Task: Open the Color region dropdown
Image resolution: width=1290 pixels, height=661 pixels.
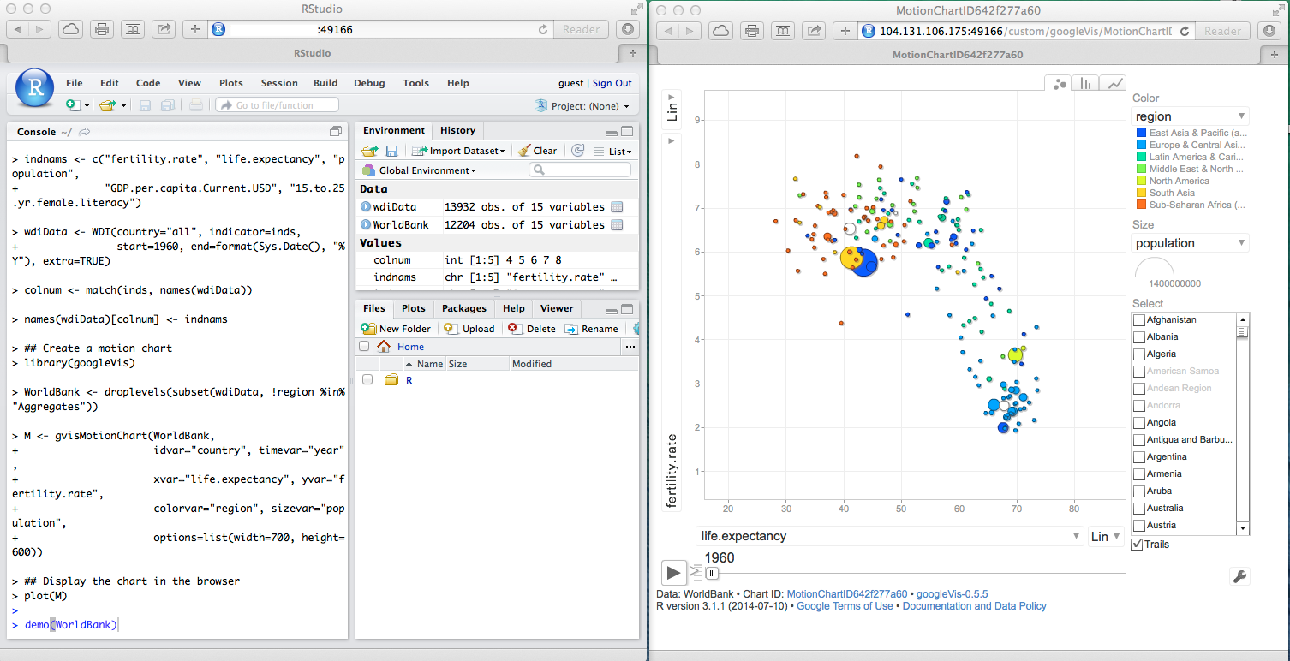Action: 1191,116
